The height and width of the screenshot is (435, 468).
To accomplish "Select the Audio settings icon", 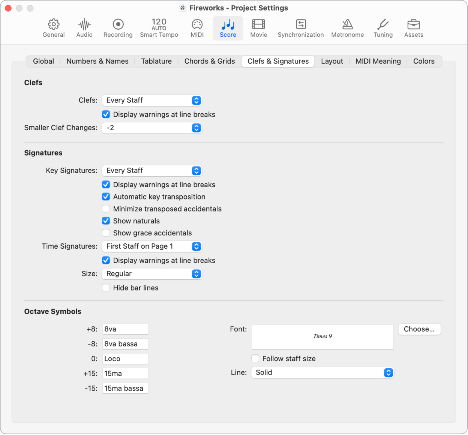I will coord(84,28).
